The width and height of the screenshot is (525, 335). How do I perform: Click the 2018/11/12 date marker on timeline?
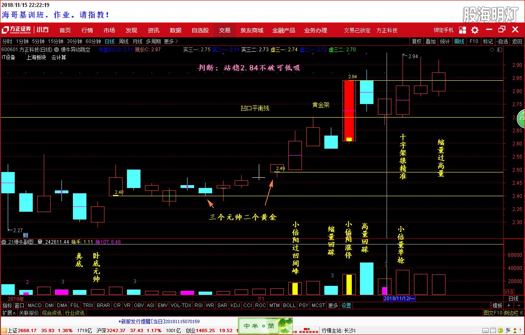(399, 299)
